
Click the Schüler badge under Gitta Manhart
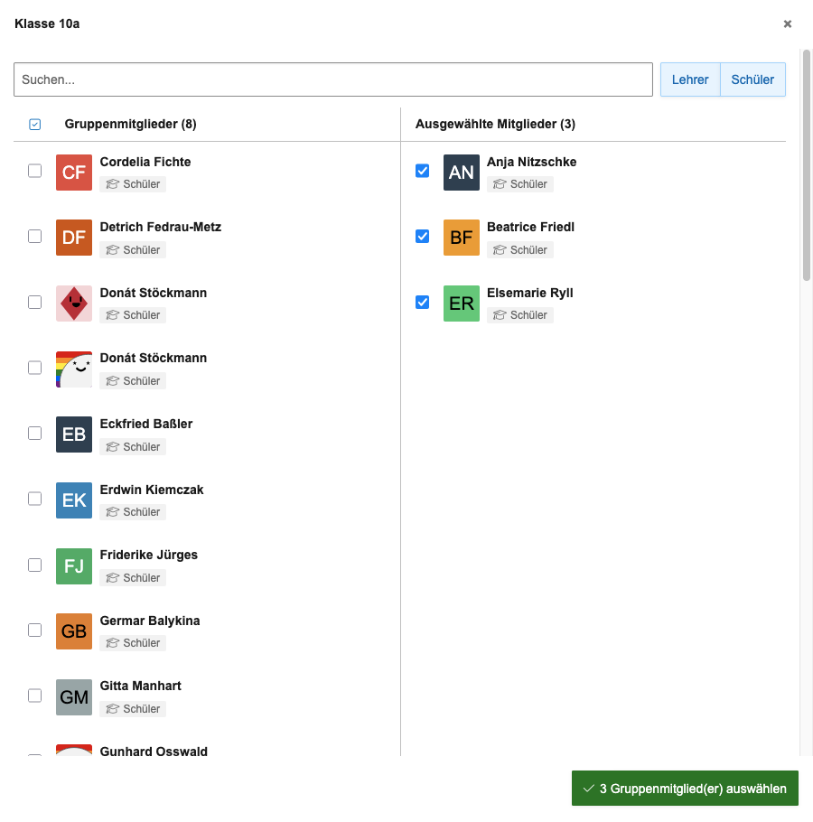tap(133, 709)
